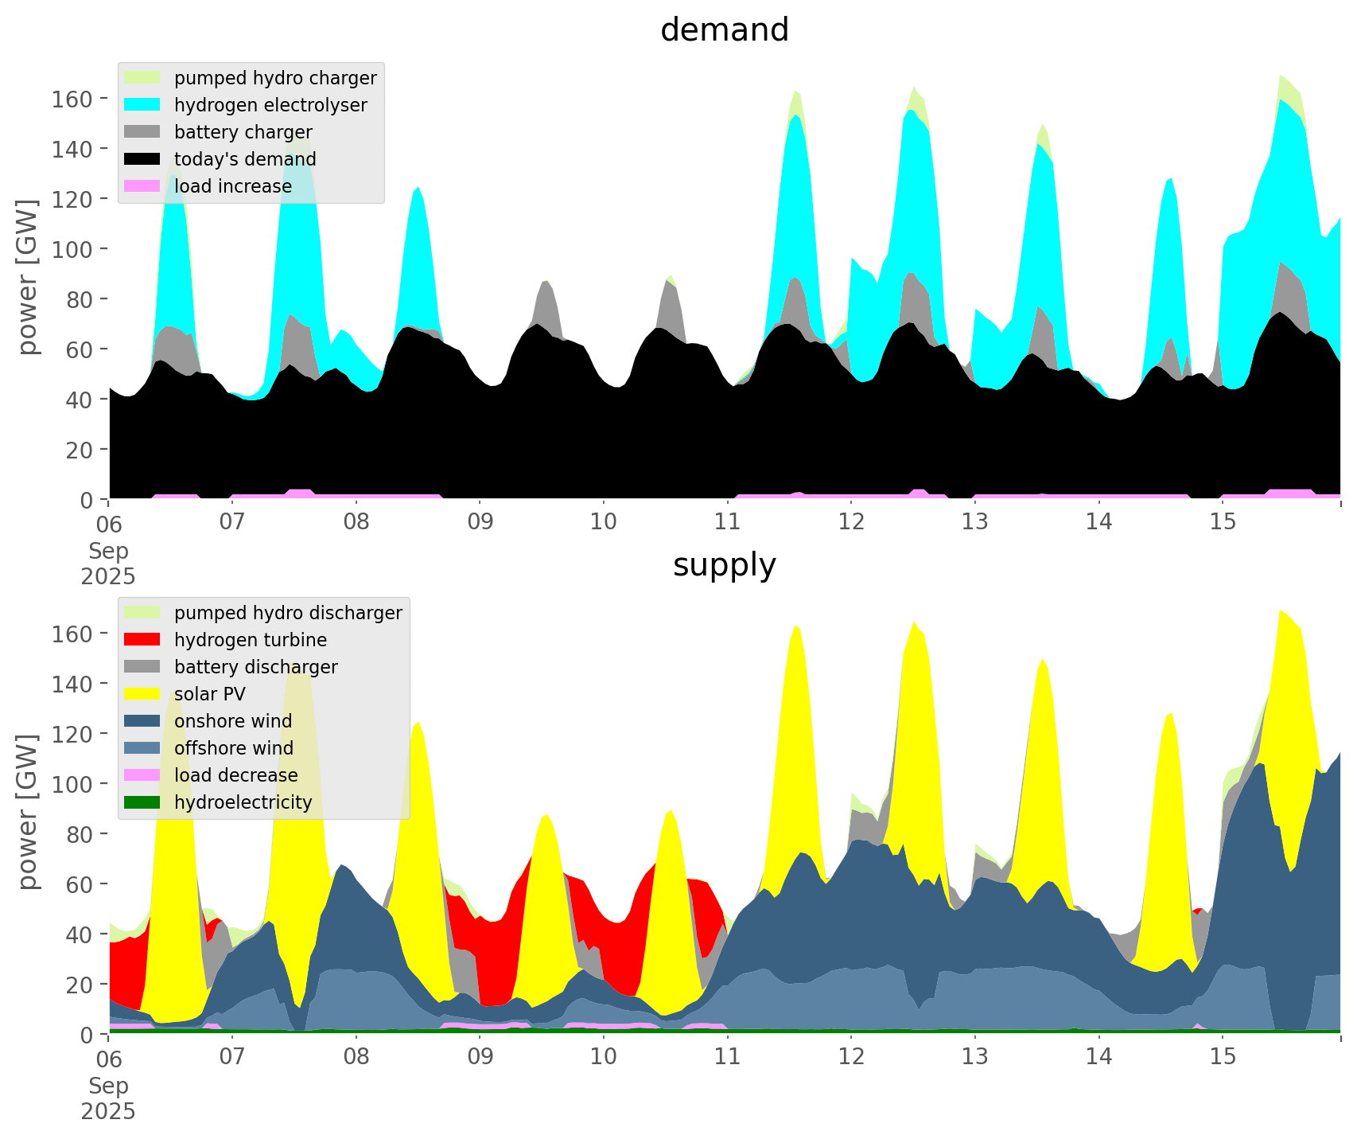Click the 15 date tick on the supply x-axis
The height and width of the screenshot is (1139, 1357).
coord(1223,1057)
